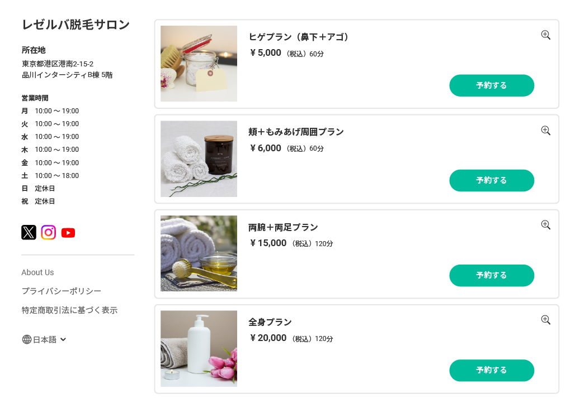Viewport: 580px width, 413px height.
Task: Book the 頬＋もみあげ周囲プラン with 予約する
Action: 492,180
